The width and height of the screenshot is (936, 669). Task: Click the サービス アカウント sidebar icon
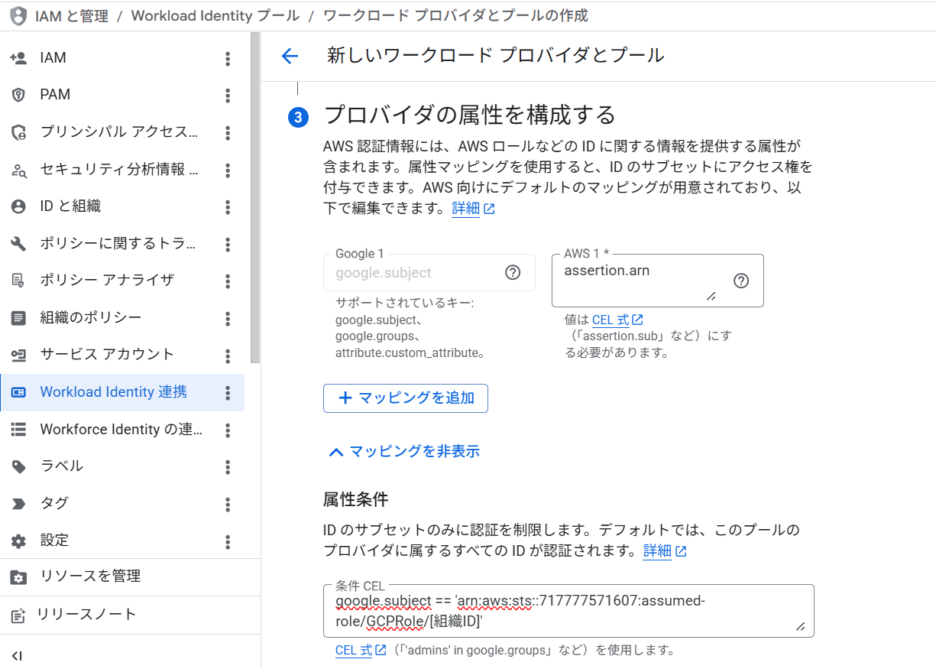click(18, 355)
